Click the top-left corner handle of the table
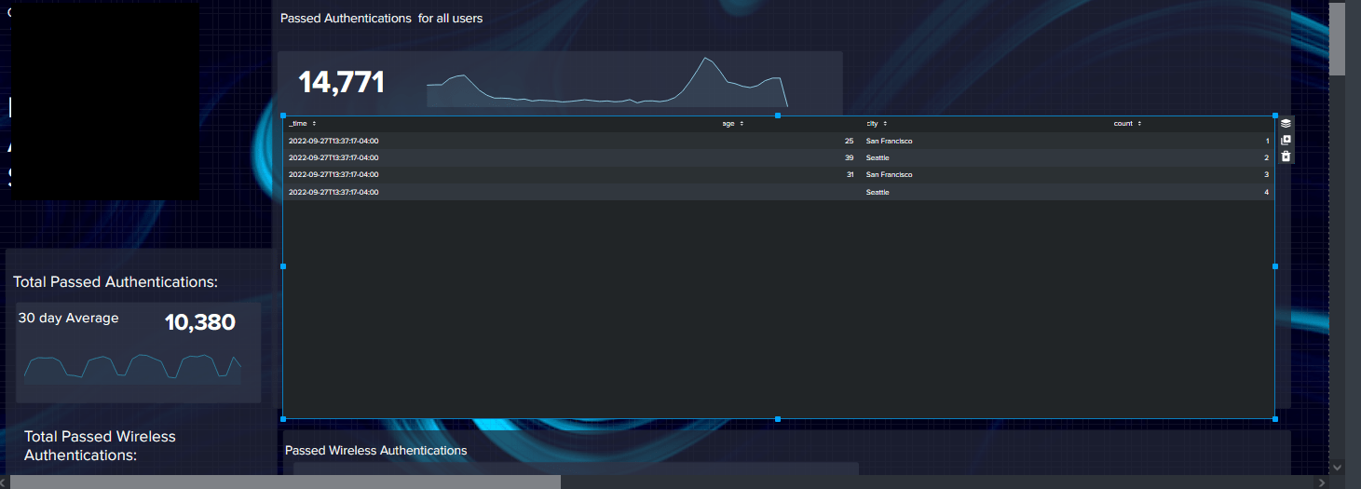1361x489 pixels. coord(283,115)
